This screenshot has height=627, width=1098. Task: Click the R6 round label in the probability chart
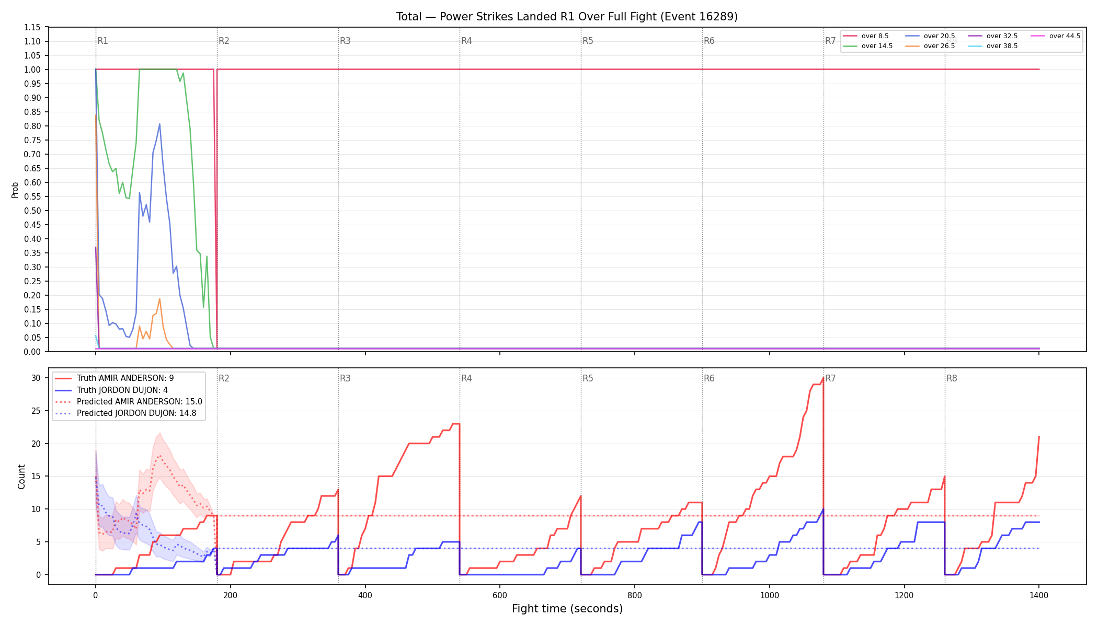click(x=709, y=41)
